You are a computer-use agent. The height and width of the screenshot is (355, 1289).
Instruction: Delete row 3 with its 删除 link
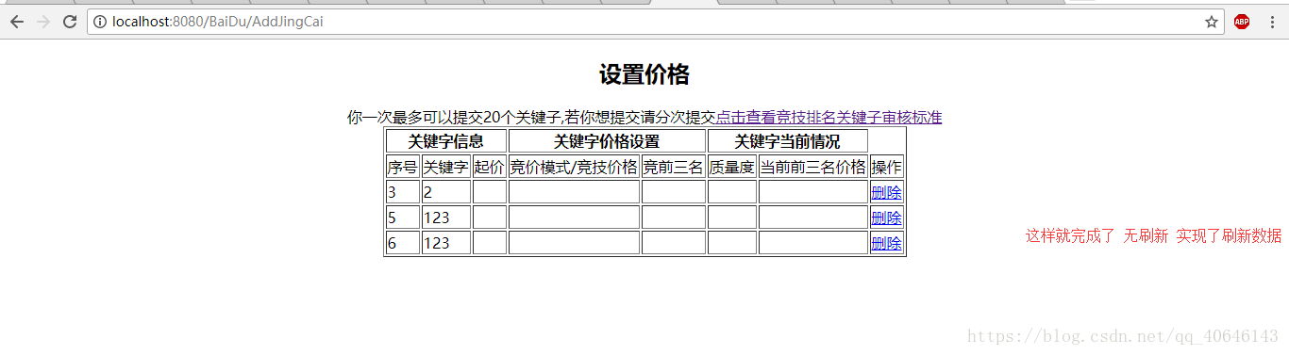(x=886, y=192)
